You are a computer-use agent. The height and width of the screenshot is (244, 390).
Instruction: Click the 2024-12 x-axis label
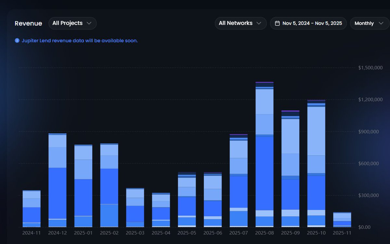(57, 233)
